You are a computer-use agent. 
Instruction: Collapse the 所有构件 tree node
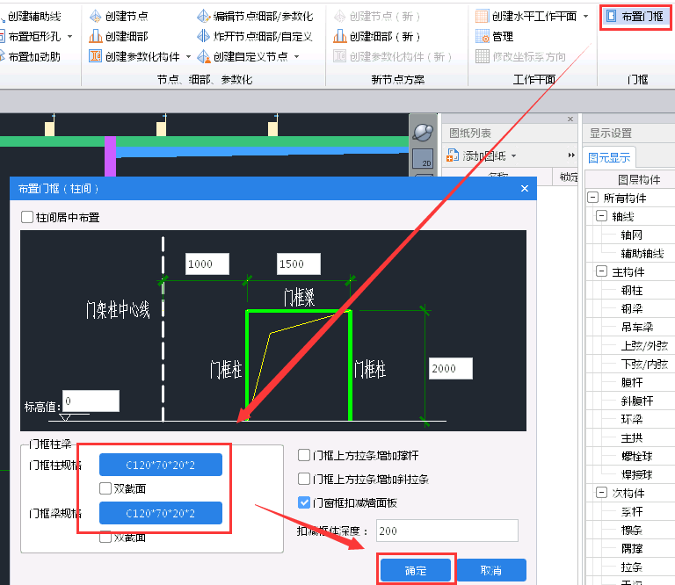click(x=592, y=198)
